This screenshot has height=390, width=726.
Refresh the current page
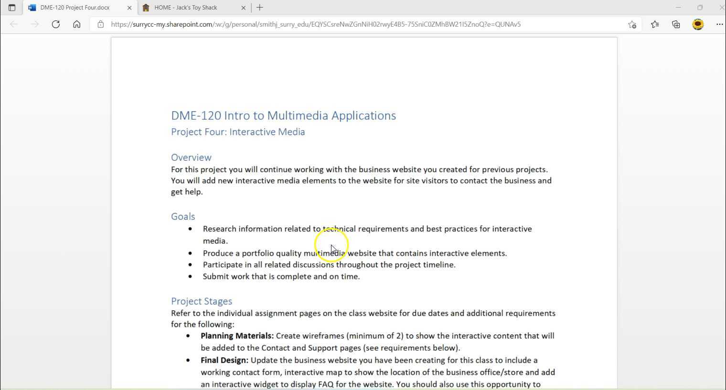56,24
